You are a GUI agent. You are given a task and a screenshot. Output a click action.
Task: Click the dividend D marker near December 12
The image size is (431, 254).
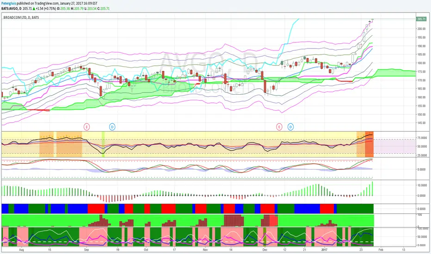(x=290, y=127)
